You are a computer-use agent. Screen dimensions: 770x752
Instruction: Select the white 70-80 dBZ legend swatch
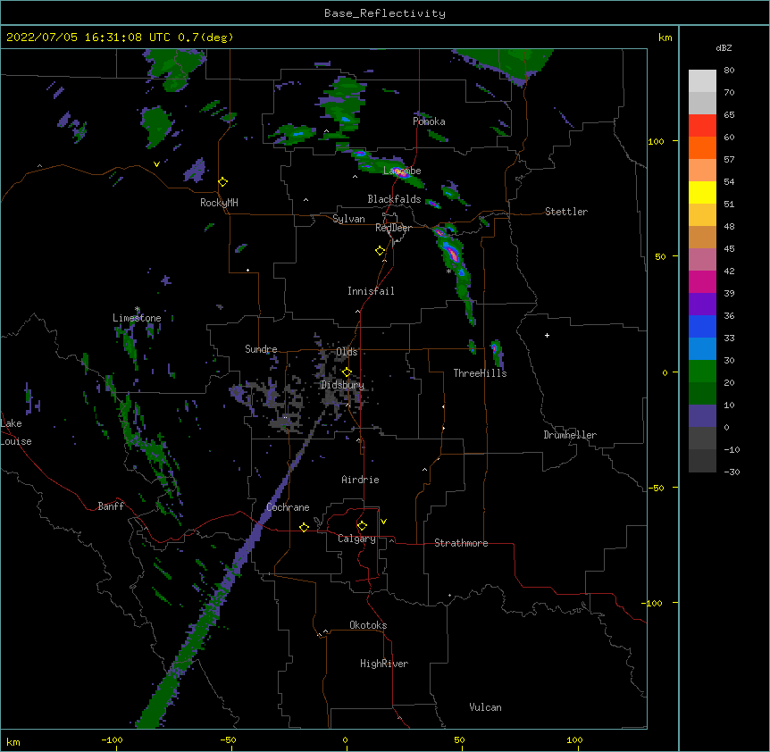[x=702, y=81]
